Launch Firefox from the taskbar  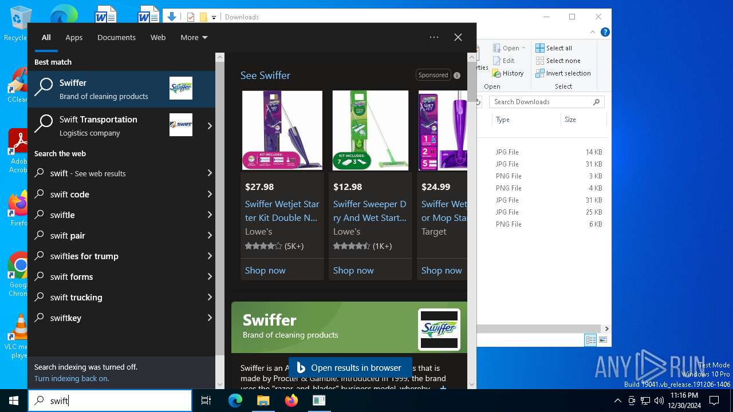(291, 401)
